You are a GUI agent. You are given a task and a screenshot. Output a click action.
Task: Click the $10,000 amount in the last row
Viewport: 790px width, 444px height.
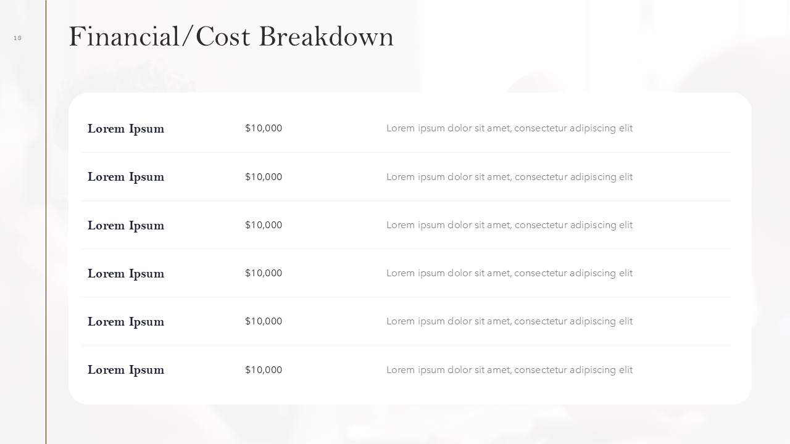(264, 370)
